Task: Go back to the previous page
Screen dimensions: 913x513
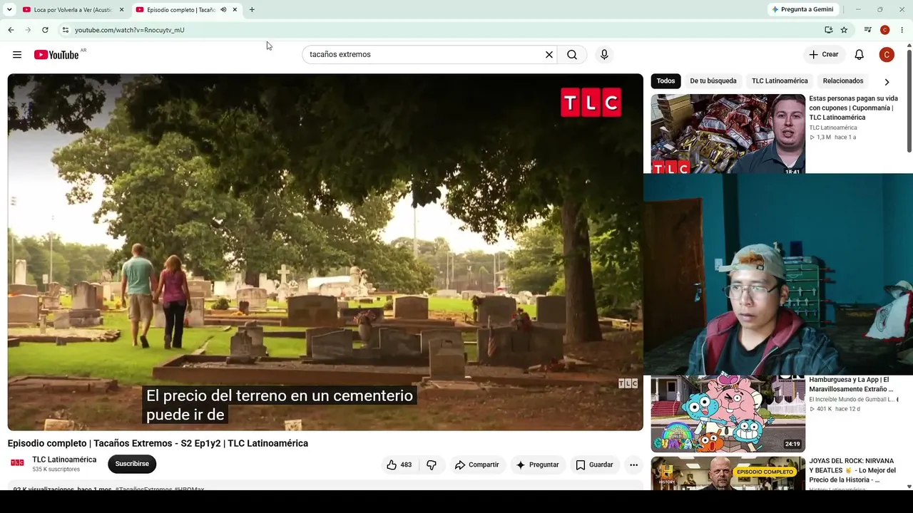Action: 11,30
